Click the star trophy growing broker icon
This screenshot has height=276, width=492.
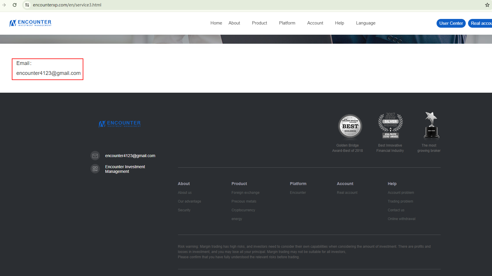[431, 126]
